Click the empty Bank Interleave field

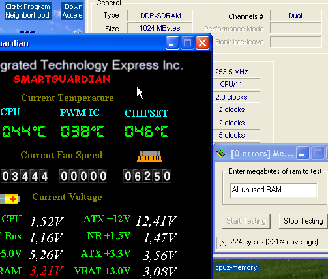click(x=296, y=42)
